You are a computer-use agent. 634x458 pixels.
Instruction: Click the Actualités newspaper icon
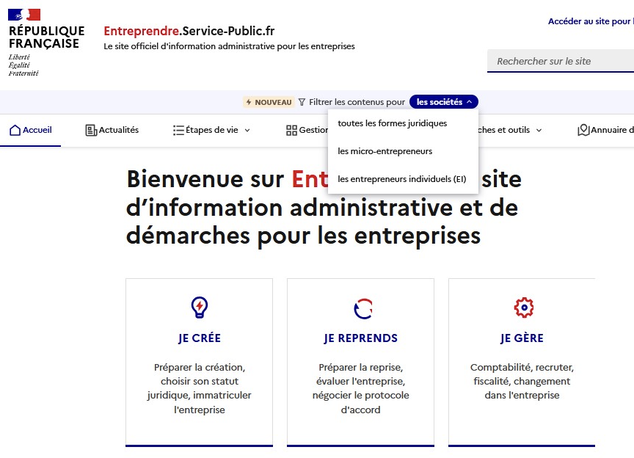pyautogui.click(x=91, y=131)
